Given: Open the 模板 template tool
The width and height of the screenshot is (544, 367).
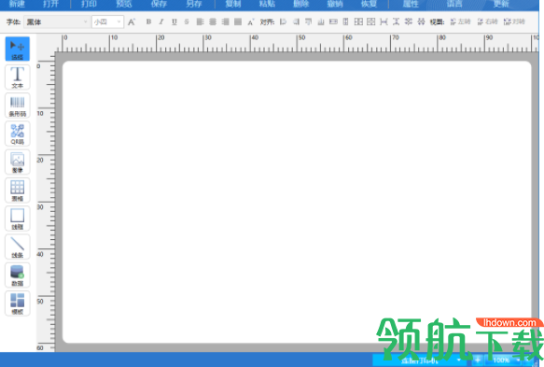Looking at the screenshot, I should click(x=18, y=303).
